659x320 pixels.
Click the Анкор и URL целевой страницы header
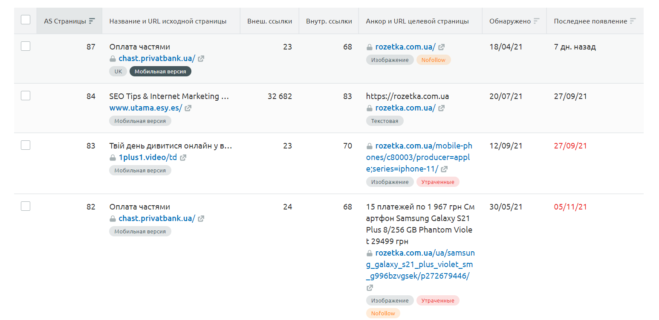click(x=417, y=21)
